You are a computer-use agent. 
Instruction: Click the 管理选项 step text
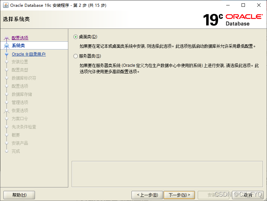(x=20, y=102)
